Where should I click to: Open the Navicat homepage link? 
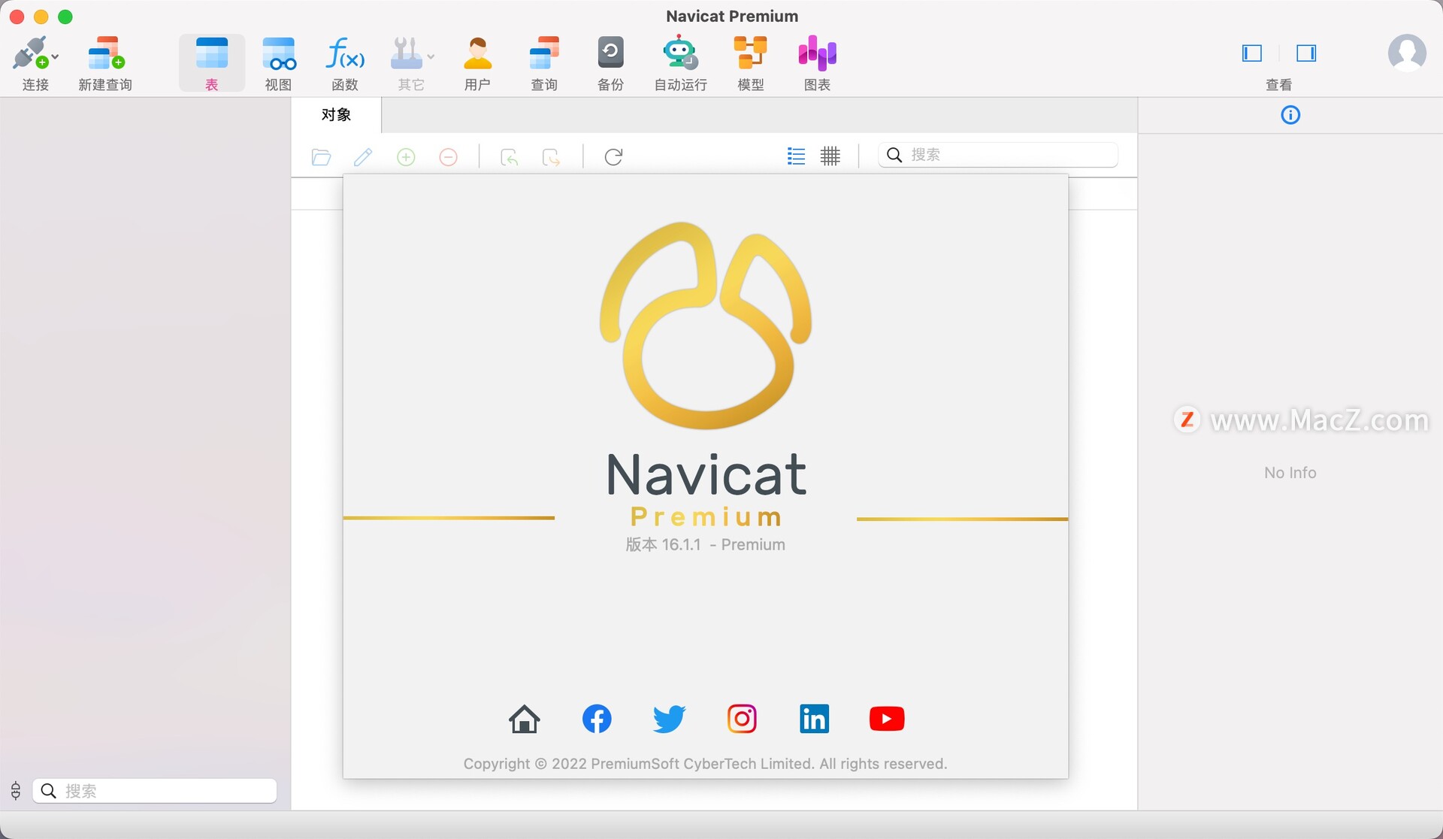(x=524, y=719)
